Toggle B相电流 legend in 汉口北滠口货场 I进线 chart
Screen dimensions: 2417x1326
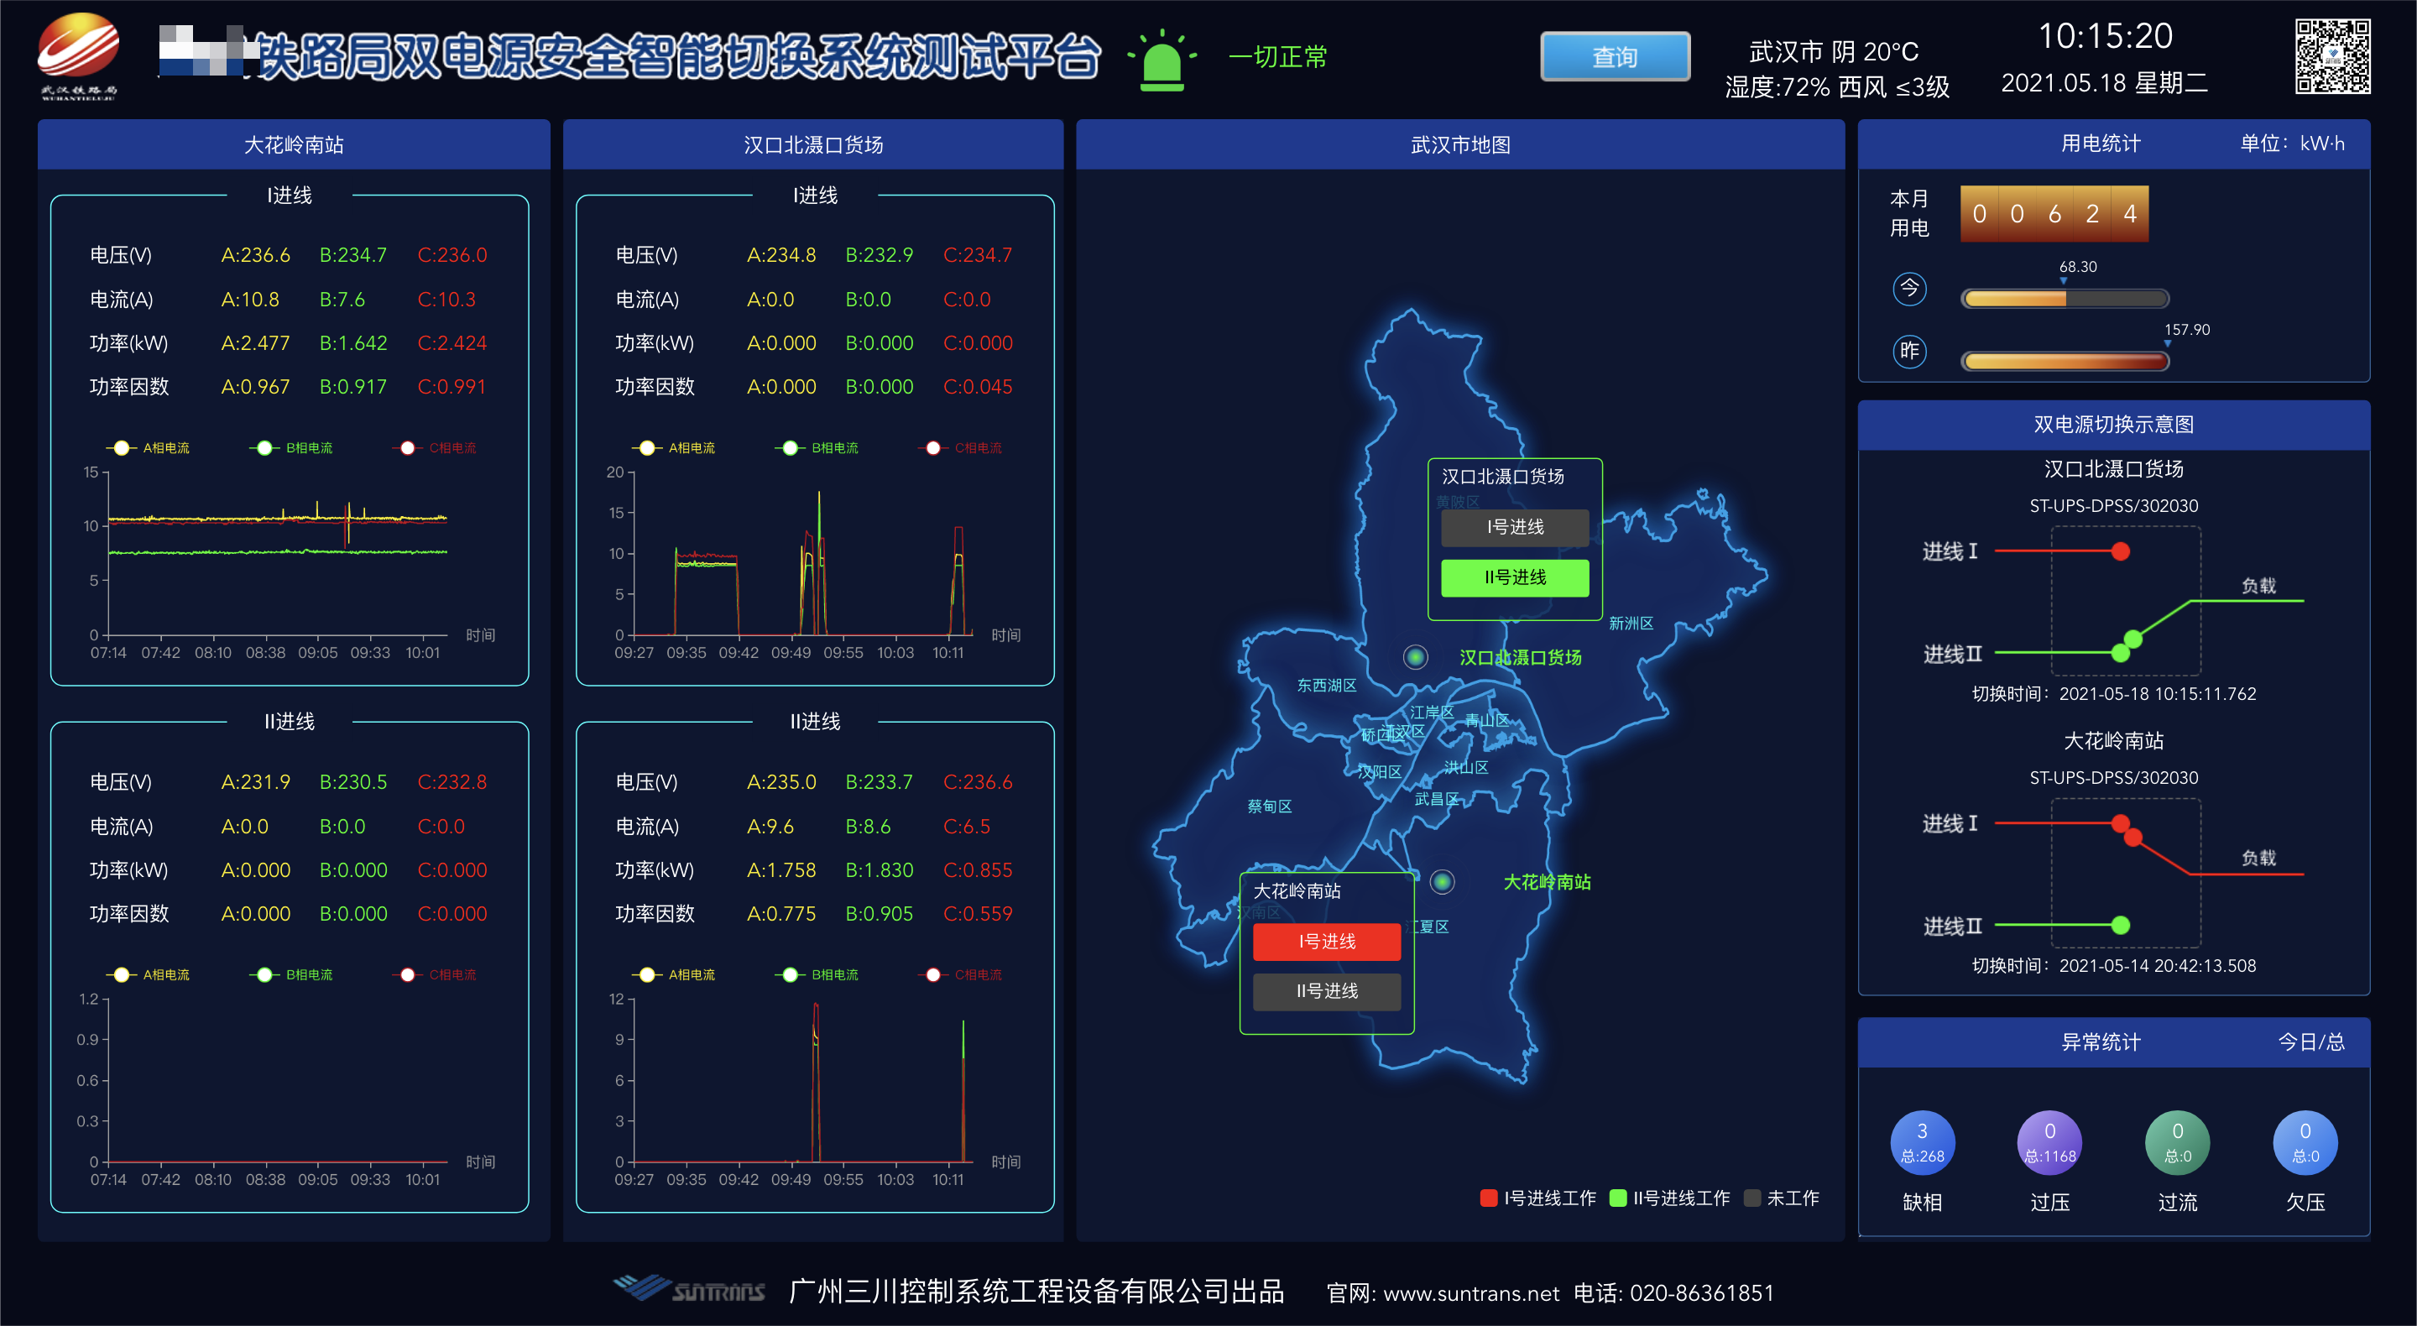(x=817, y=447)
